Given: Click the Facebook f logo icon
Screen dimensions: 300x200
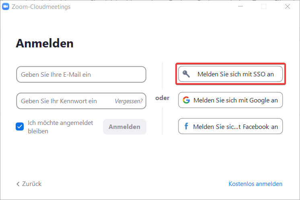Looking at the screenshot, I should tap(186, 126).
